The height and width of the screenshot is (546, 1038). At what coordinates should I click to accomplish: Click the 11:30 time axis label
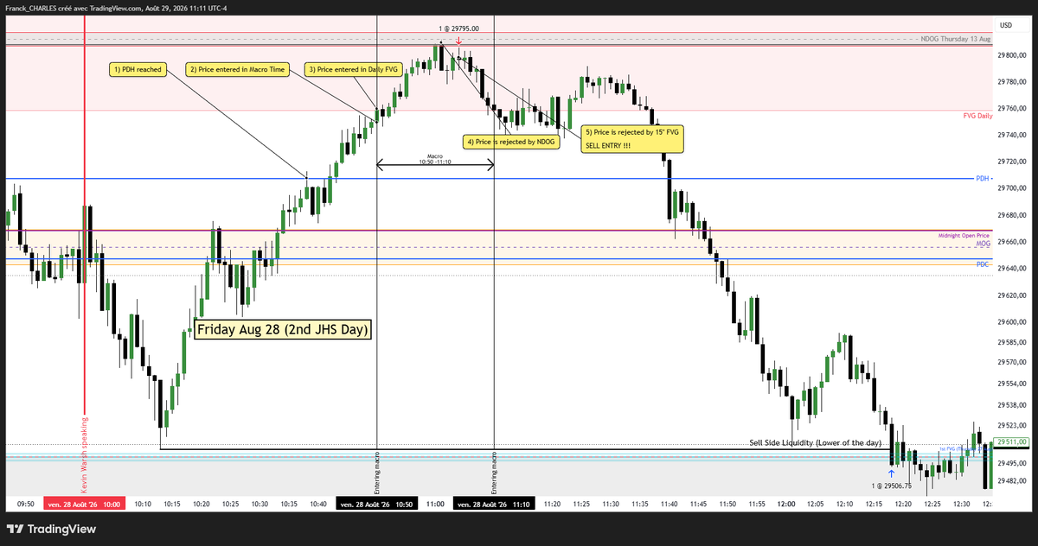pos(611,504)
